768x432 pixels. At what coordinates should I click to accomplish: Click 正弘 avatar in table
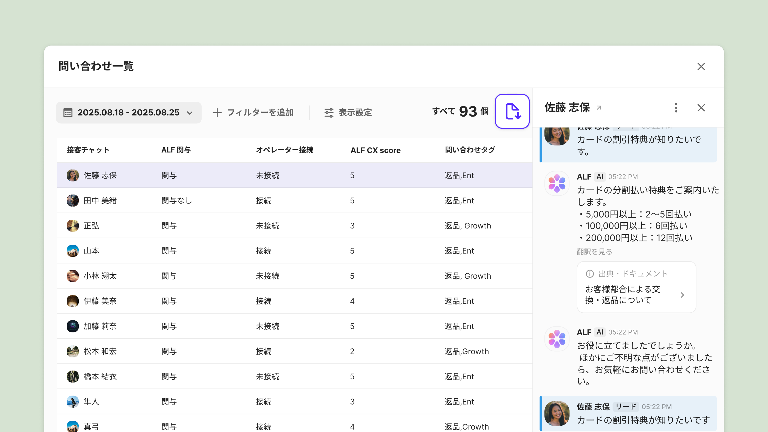73,226
